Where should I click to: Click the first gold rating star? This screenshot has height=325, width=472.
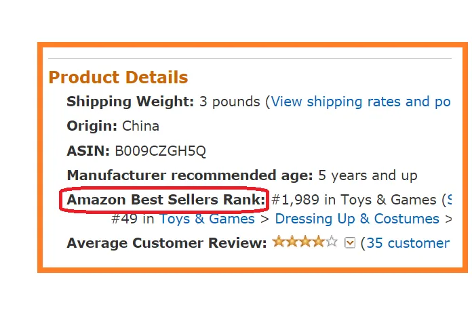coord(279,242)
